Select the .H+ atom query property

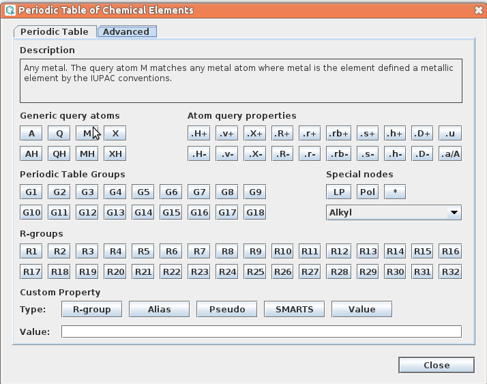click(198, 134)
